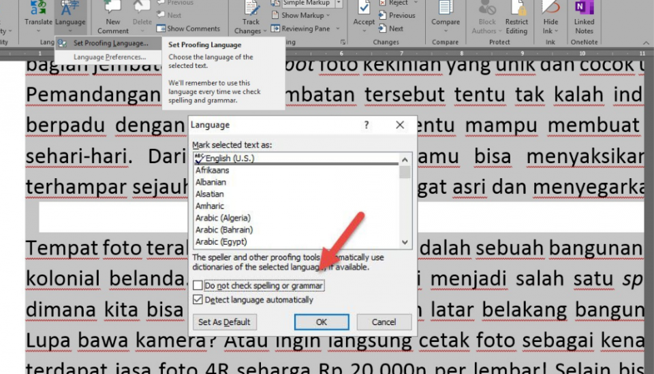Click the Delete comment button
This screenshot has width=654, height=374.
pos(142,16)
